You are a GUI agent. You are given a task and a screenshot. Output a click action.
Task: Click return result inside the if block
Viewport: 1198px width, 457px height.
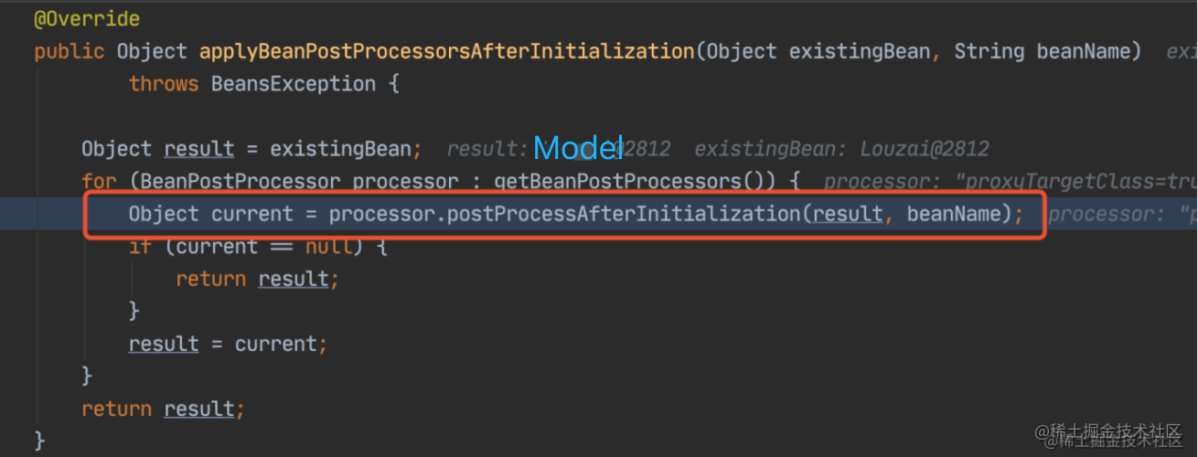tap(257, 280)
